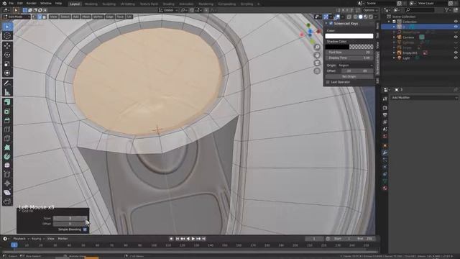The height and width of the screenshot is (259, 460).
Task: Open the Edit Mode dropdown
Action: (16, 17)
